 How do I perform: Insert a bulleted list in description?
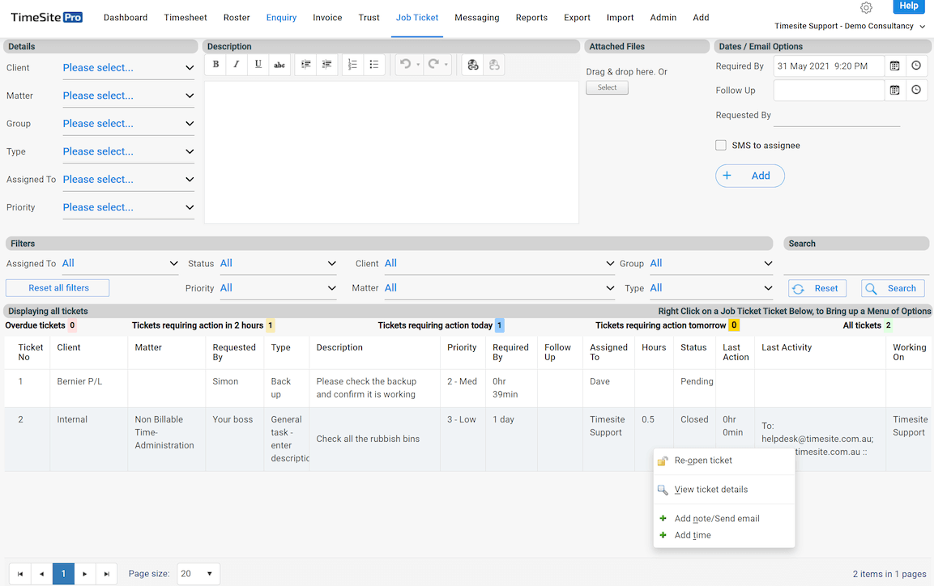[x=374, y=64]
